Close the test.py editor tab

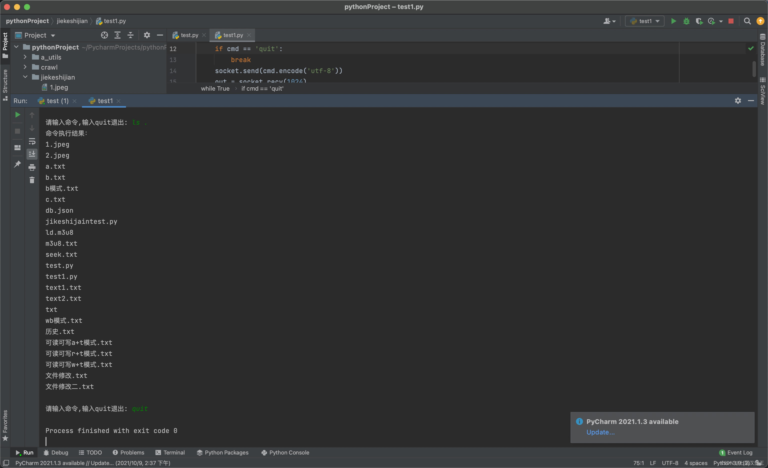click(204, 35)
